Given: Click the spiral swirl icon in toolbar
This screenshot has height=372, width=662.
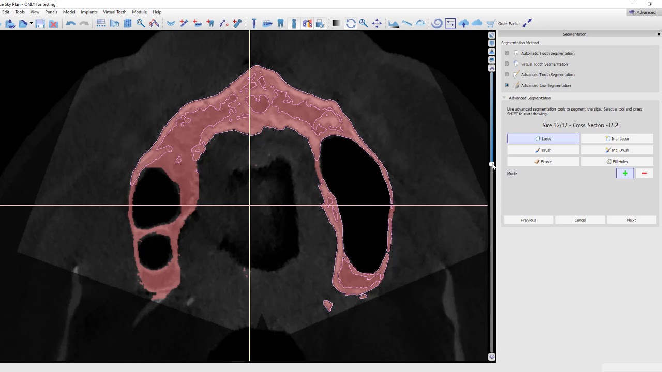Looking at the screenshot, I should 437,23.
